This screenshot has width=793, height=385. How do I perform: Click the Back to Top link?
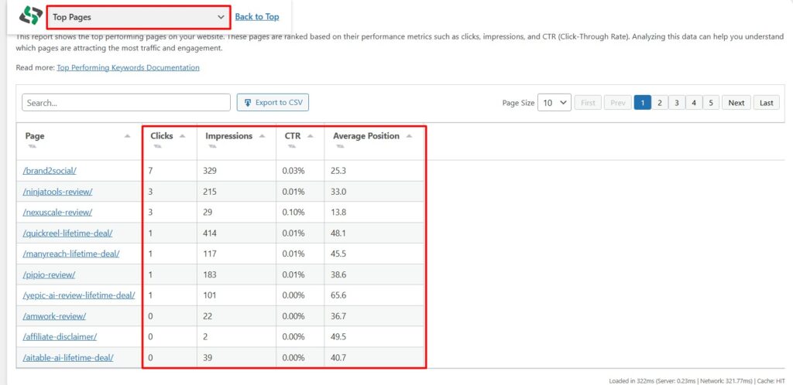tap(256, 17)
